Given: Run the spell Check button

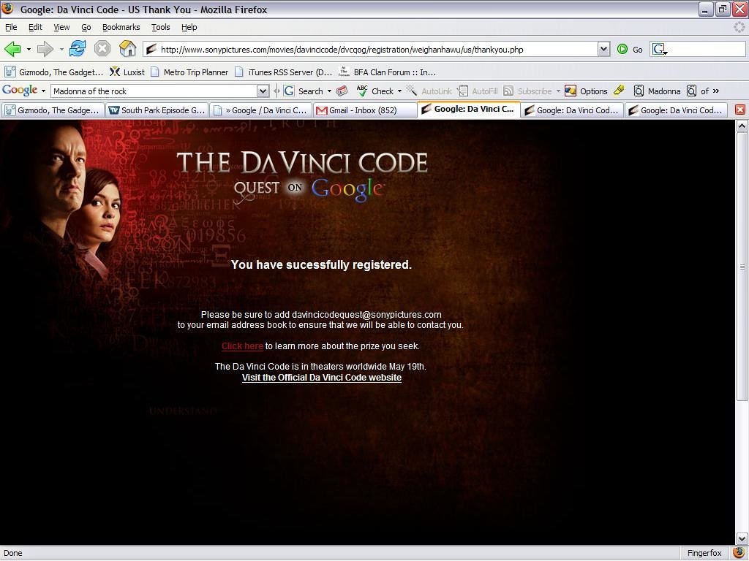Looking at the screenshot, I should (x=375, y=91).
